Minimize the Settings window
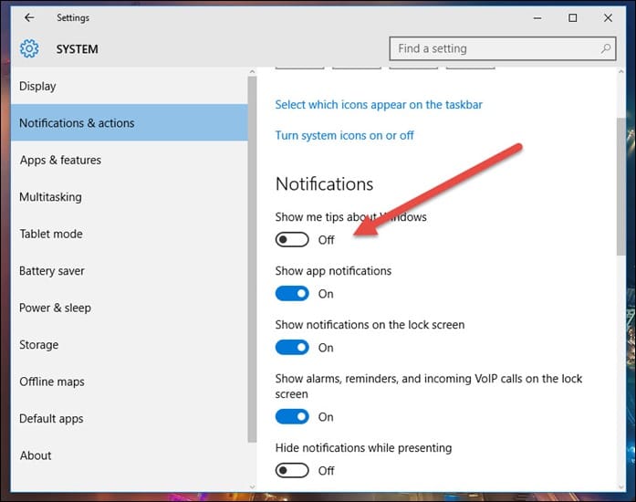636x502 pixels. click(537, 18)
